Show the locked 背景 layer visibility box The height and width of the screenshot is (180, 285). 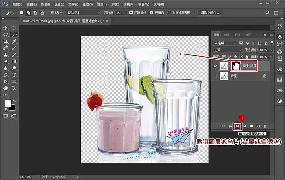coord(215,76)
